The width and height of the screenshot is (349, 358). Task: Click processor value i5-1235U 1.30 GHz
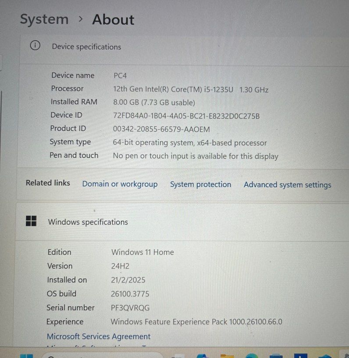[x=191, y=89]
